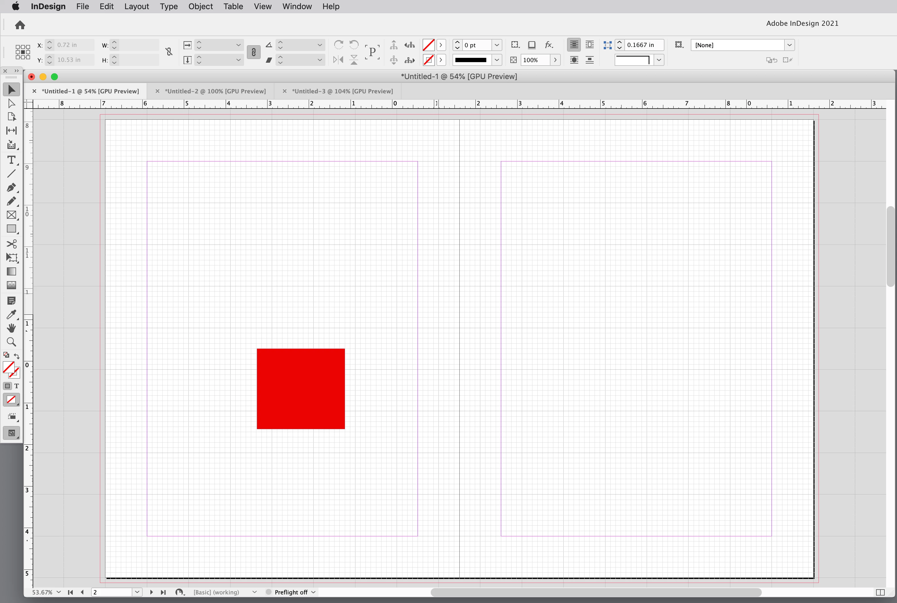Switch to the Untitled-2 document tab

[x=215, y=91]
